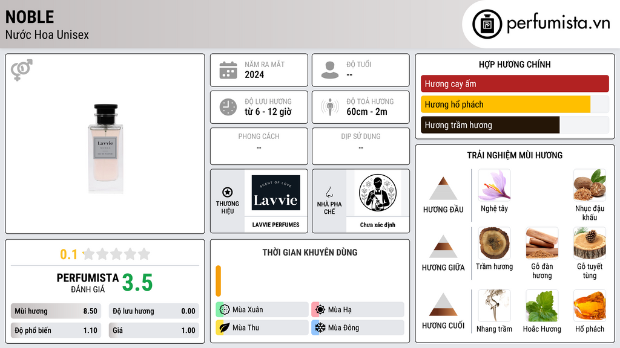The image size is (620, 348).
Task: Click the person icon beside Độ tuổi
Action: pyautogui.click(x=330, y=70)
